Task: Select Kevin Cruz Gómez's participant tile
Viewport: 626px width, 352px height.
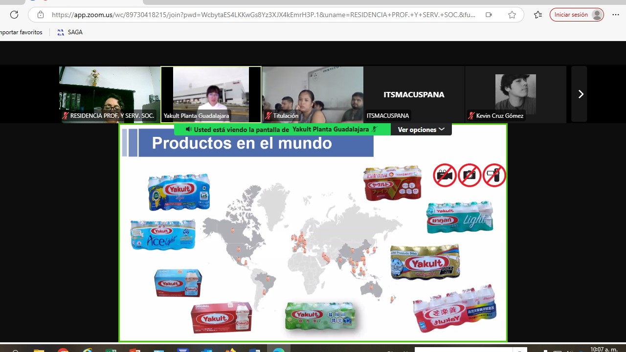Action: (515, 94)
